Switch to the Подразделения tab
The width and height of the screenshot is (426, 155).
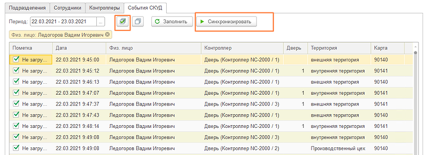point(28,8)
